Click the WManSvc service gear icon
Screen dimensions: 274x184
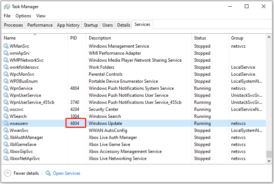point(6,46)
